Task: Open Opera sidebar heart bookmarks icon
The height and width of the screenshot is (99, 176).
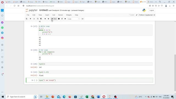Action: click(x=2, y=57)
